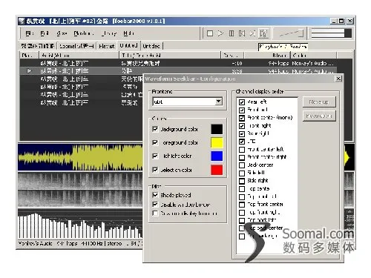Enable the Top center channel

click(x=242, y=189)
